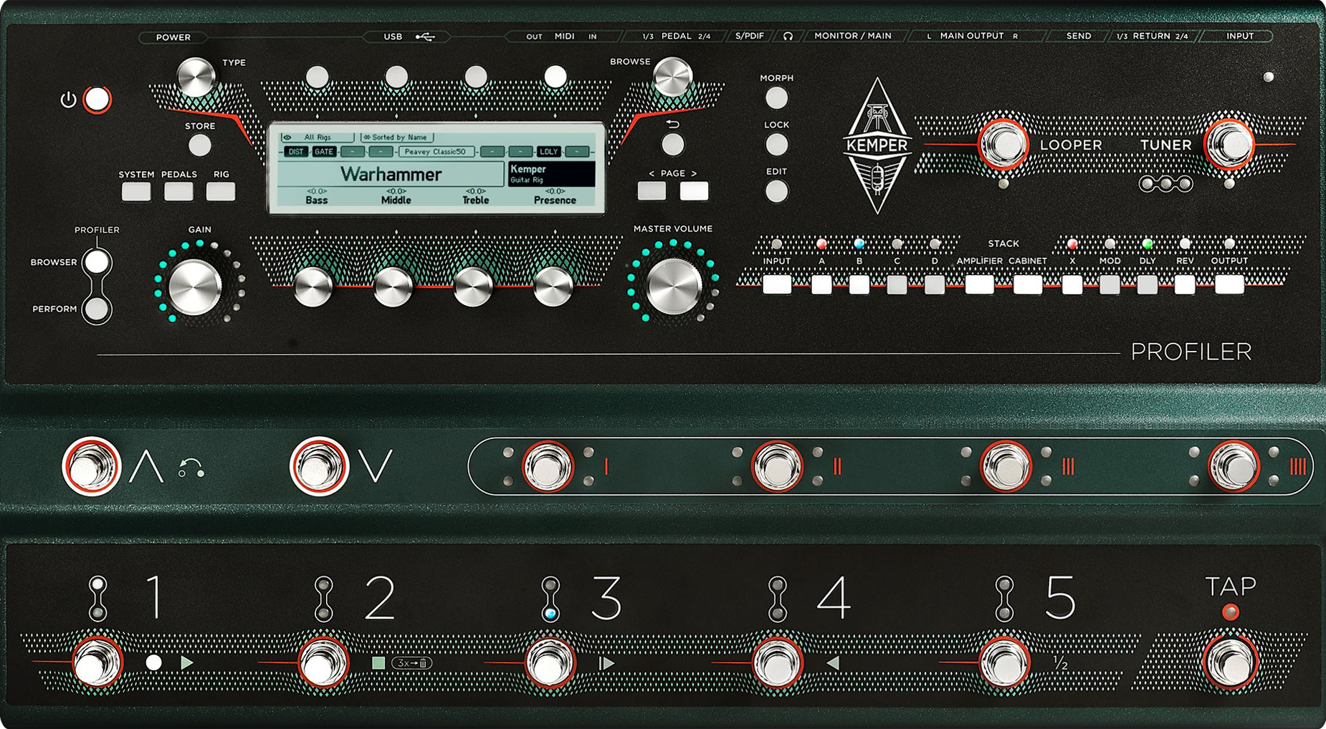This screenshot has width=1326, height=729.
Task: Click the MASTER VOLUME knob
Action: pos(673,286)
